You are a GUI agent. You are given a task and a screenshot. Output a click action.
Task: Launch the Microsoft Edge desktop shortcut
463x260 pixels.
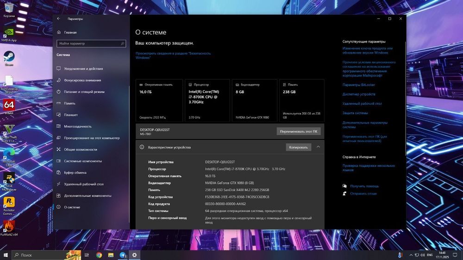point(9,157)
